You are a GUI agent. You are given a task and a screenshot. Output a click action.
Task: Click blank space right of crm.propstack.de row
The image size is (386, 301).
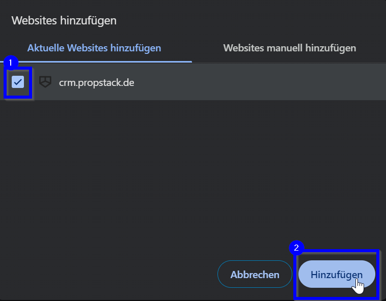[x=265, y=82]
